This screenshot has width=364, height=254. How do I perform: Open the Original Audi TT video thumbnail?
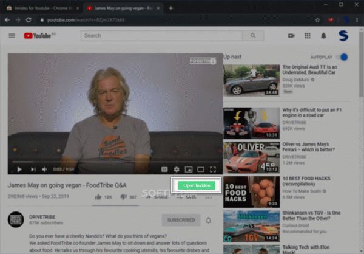[251, 80]
